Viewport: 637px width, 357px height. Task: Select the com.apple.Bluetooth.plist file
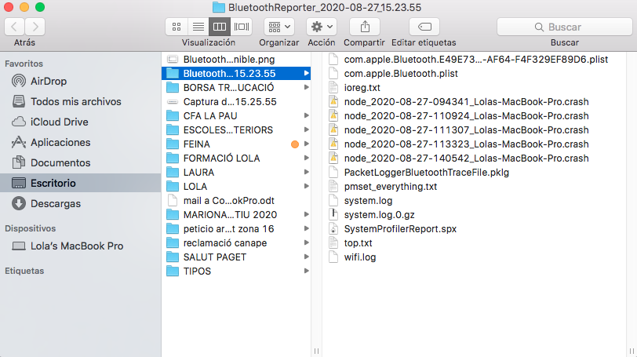click(x=475, y=74)
